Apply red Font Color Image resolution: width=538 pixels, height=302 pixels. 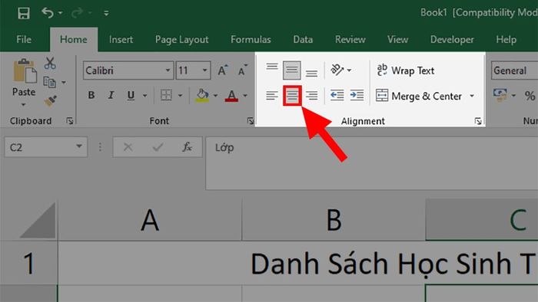pyautogui.click(x=231, y=95)
